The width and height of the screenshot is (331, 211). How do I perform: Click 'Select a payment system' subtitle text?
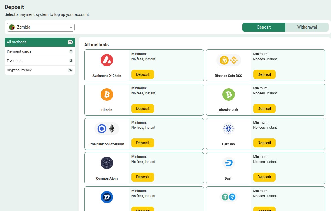47,14
